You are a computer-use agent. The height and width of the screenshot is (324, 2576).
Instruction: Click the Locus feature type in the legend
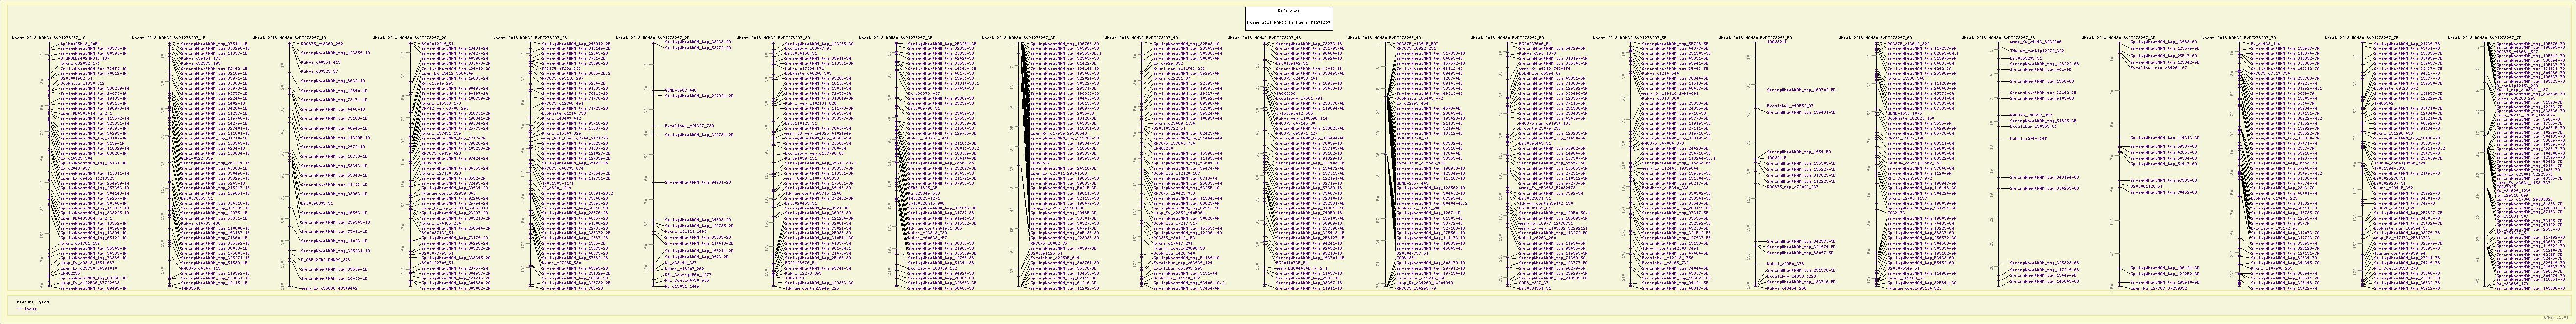[x=30, y=310]
